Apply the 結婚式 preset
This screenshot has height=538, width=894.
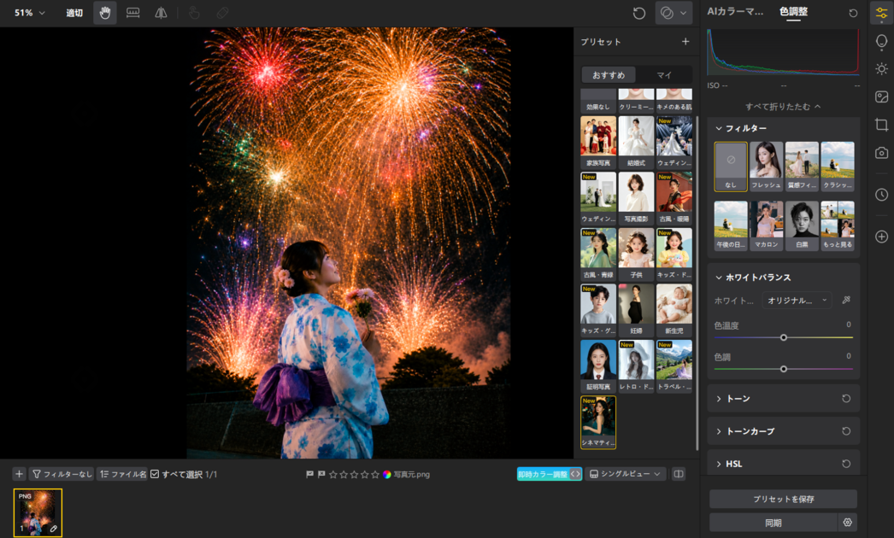(x=636, y=142)
